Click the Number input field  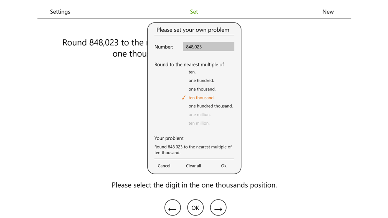pos(208,46)
